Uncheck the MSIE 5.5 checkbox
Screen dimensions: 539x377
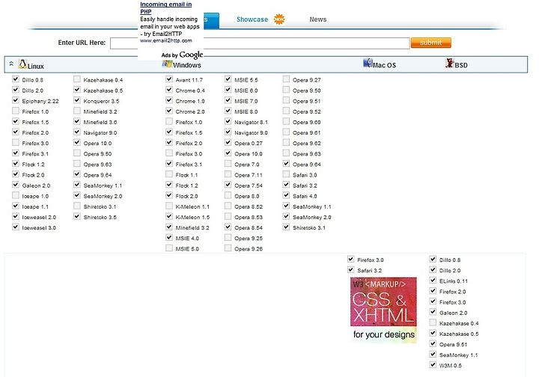[x=228, y=79]
